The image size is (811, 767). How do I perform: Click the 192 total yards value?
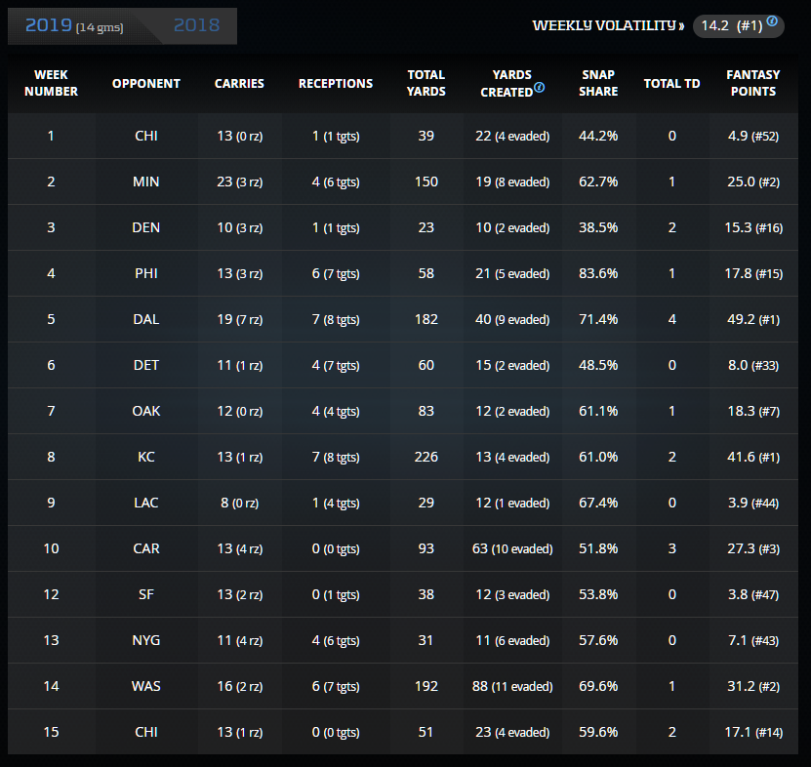[426, 686]
